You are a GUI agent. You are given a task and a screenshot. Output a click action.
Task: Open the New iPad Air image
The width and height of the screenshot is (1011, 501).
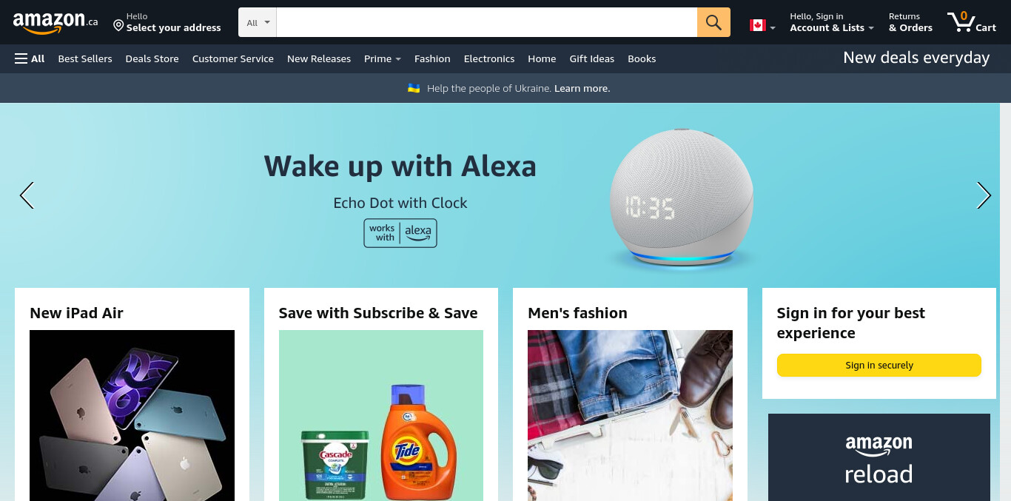click(132, 415)
